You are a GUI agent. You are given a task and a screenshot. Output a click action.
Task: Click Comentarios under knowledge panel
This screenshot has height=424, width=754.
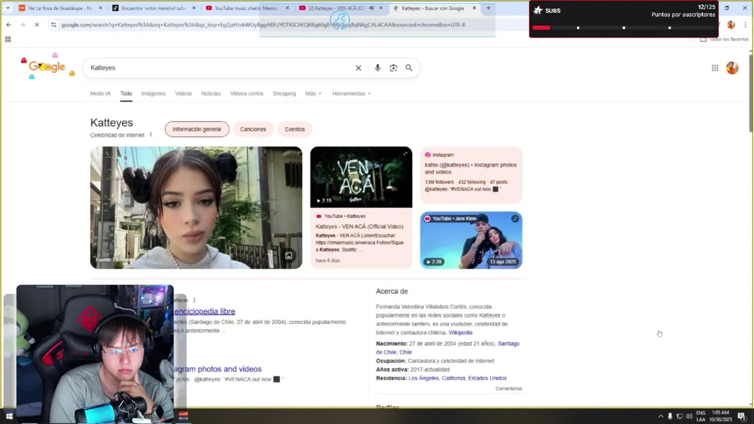[508, 389]
